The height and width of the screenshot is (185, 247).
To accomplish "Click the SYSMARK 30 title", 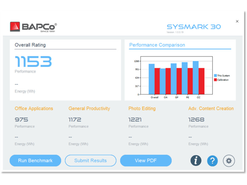I will pos(194,27).
